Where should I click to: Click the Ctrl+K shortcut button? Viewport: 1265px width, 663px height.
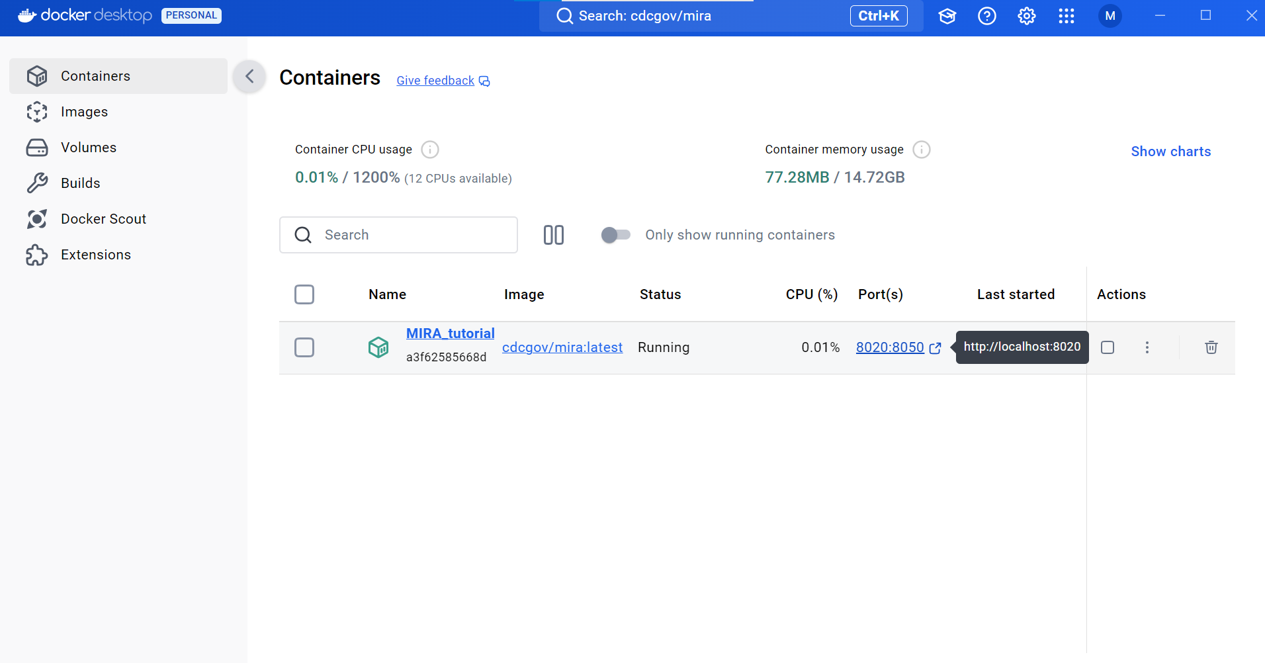(x=879, y=16)
